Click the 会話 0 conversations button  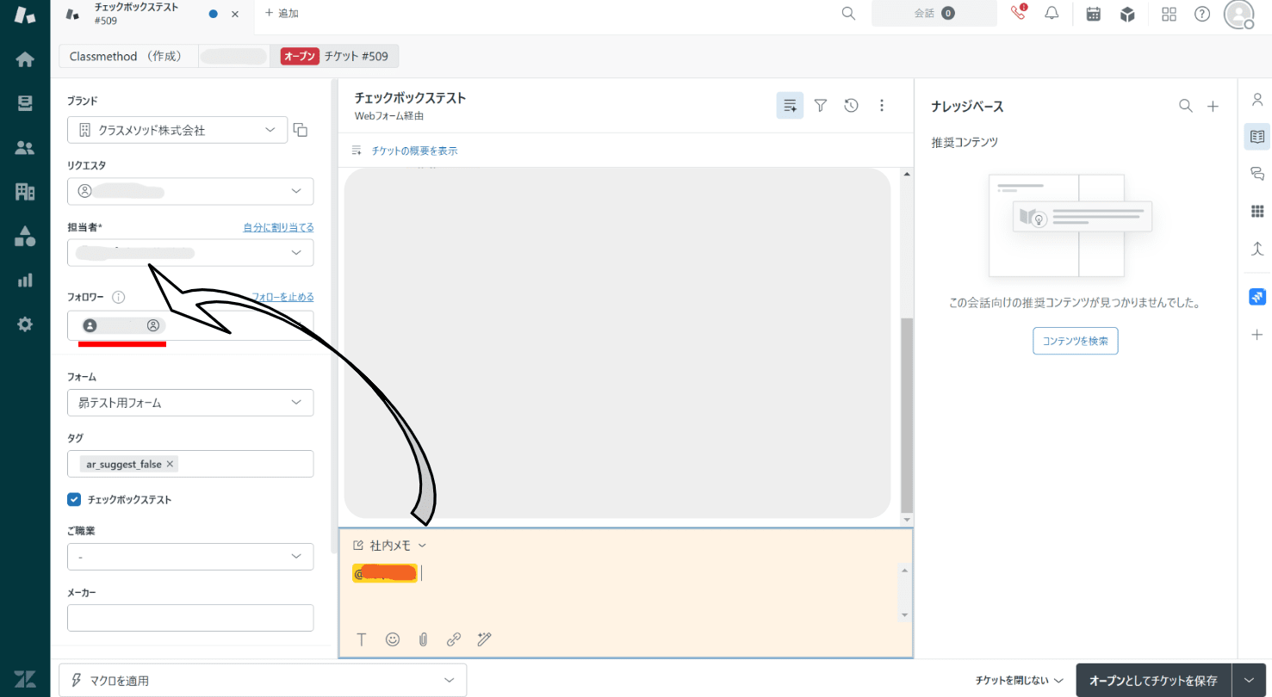(x=934, y=14)
